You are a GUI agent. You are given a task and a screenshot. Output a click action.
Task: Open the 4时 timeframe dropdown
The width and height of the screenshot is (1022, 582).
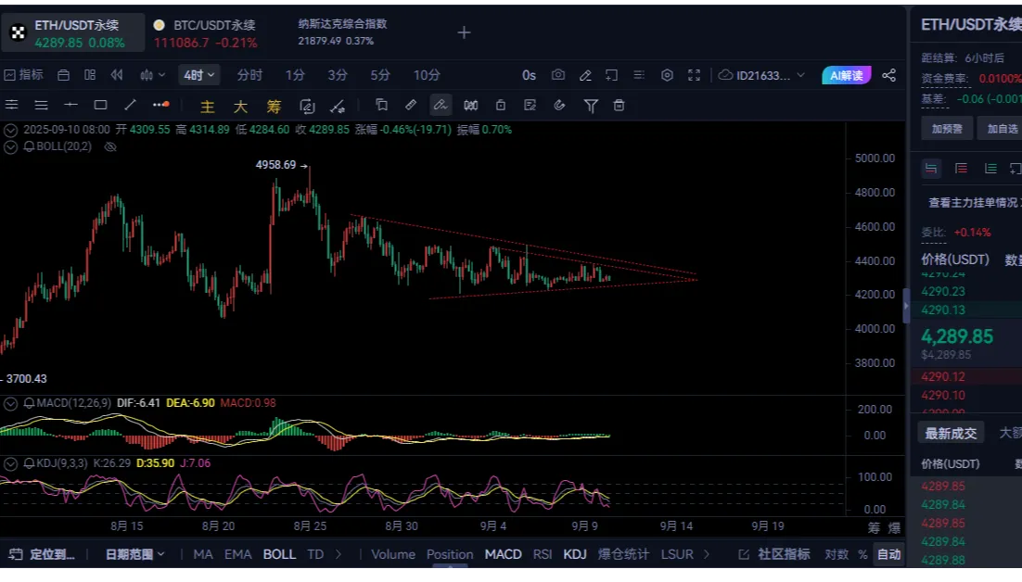click(x=198, y=75)
